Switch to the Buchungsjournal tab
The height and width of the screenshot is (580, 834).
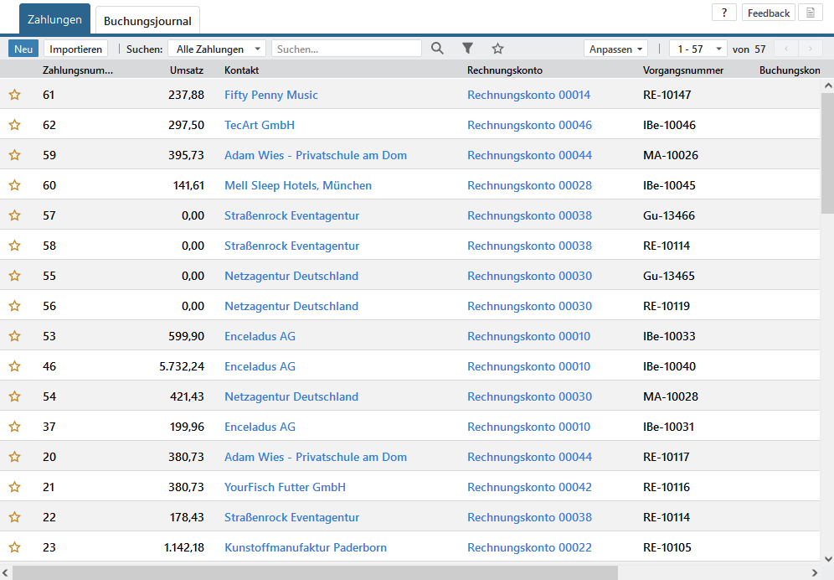(147, 21)
